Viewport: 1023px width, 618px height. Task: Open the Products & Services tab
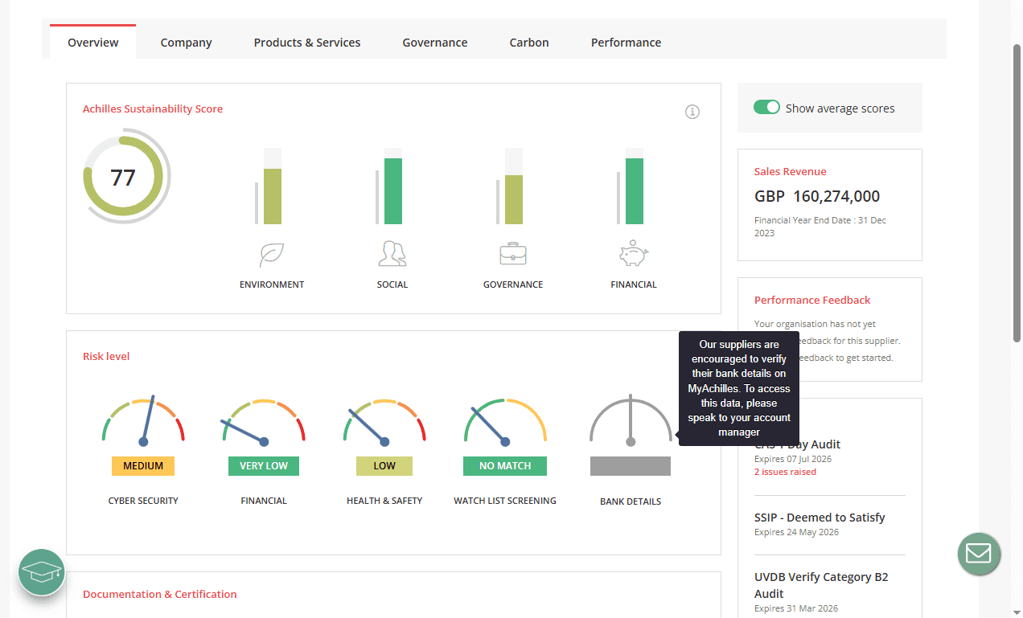click(306, 42)
